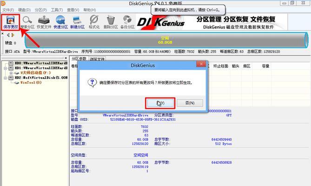311x186 pixels.
Task: Open the 工具(T) menu
Action: coord(57,10)
